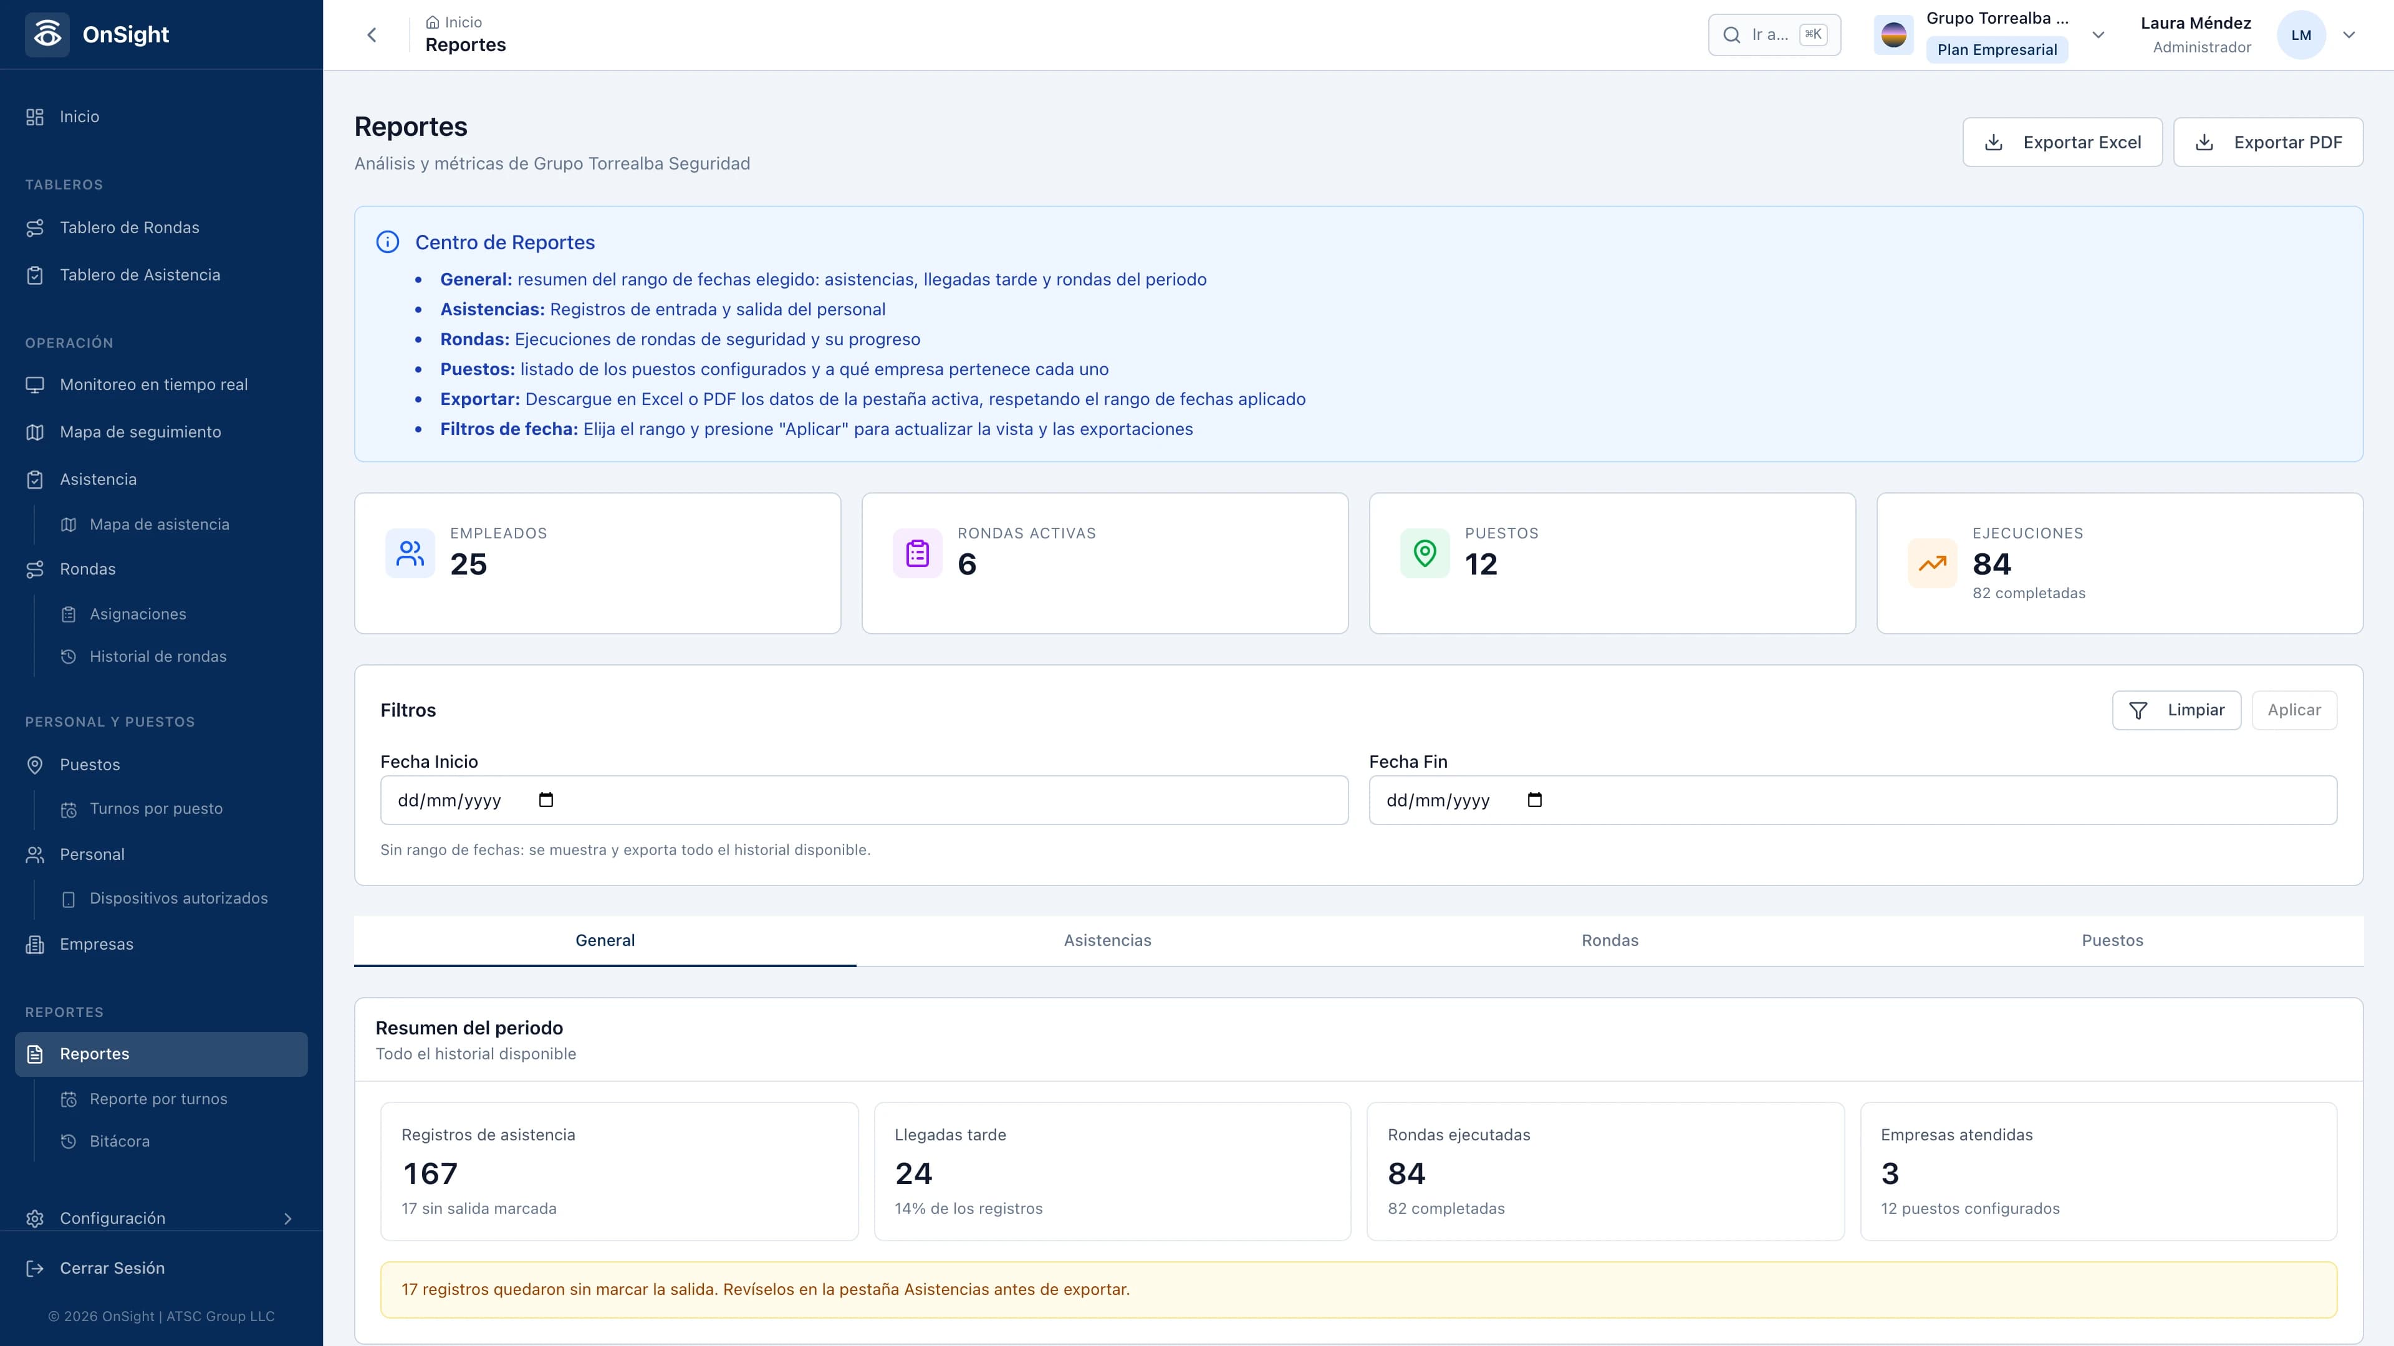Open Tablero de Asistencia in sidebar
2394x1346 pixels.
click(161, 275)
